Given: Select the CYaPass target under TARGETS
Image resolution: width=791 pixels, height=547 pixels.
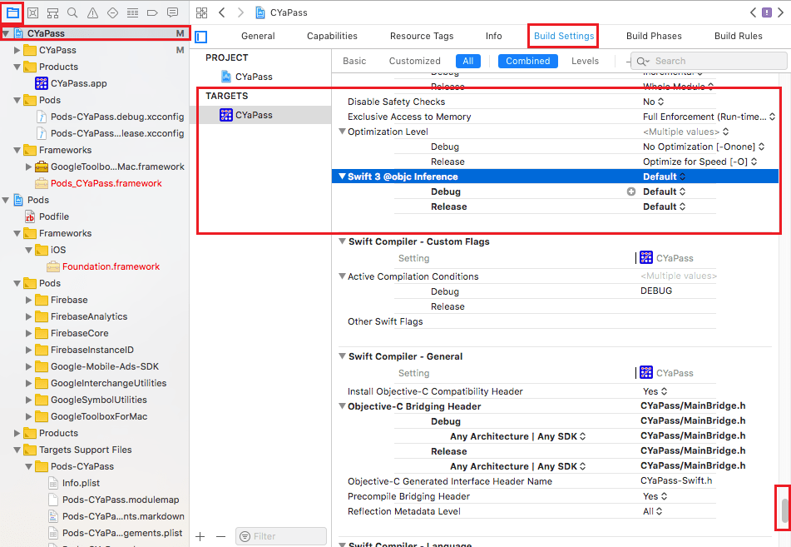Looking at the screenshot, I should pos(261,115).
